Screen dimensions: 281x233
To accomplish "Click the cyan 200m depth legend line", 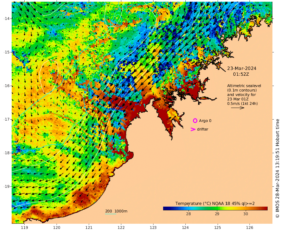I will 111,214.
